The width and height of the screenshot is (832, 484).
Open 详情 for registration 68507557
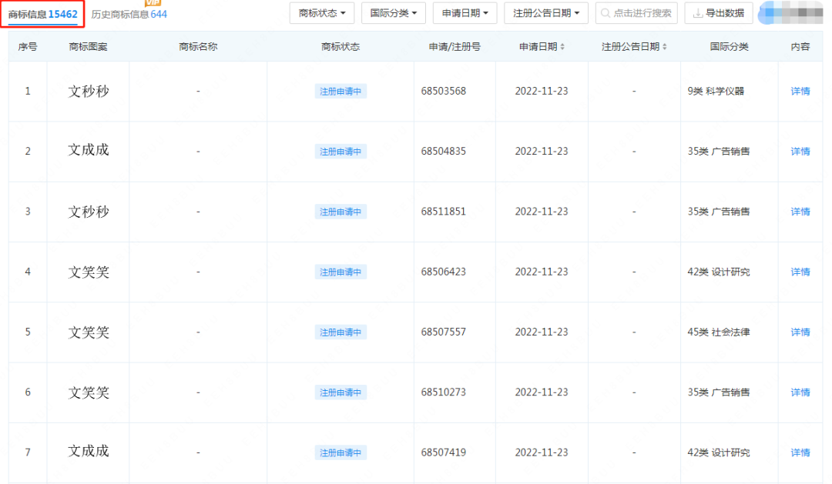tap(800, 332)
